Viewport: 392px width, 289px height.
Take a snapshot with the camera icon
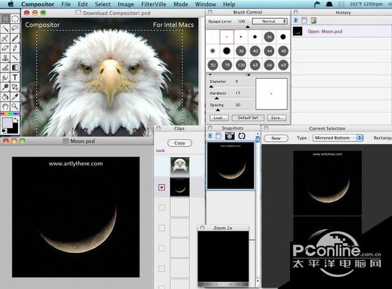230,136
